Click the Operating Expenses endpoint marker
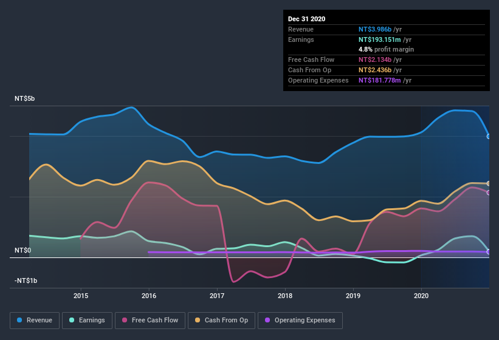 [489, 252]
